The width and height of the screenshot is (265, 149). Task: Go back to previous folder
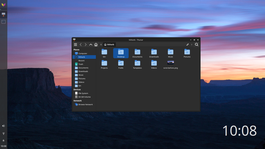(x=81, y=45)
